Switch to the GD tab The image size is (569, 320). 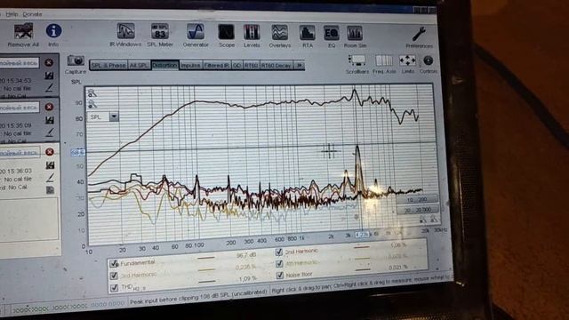point(236,65)
